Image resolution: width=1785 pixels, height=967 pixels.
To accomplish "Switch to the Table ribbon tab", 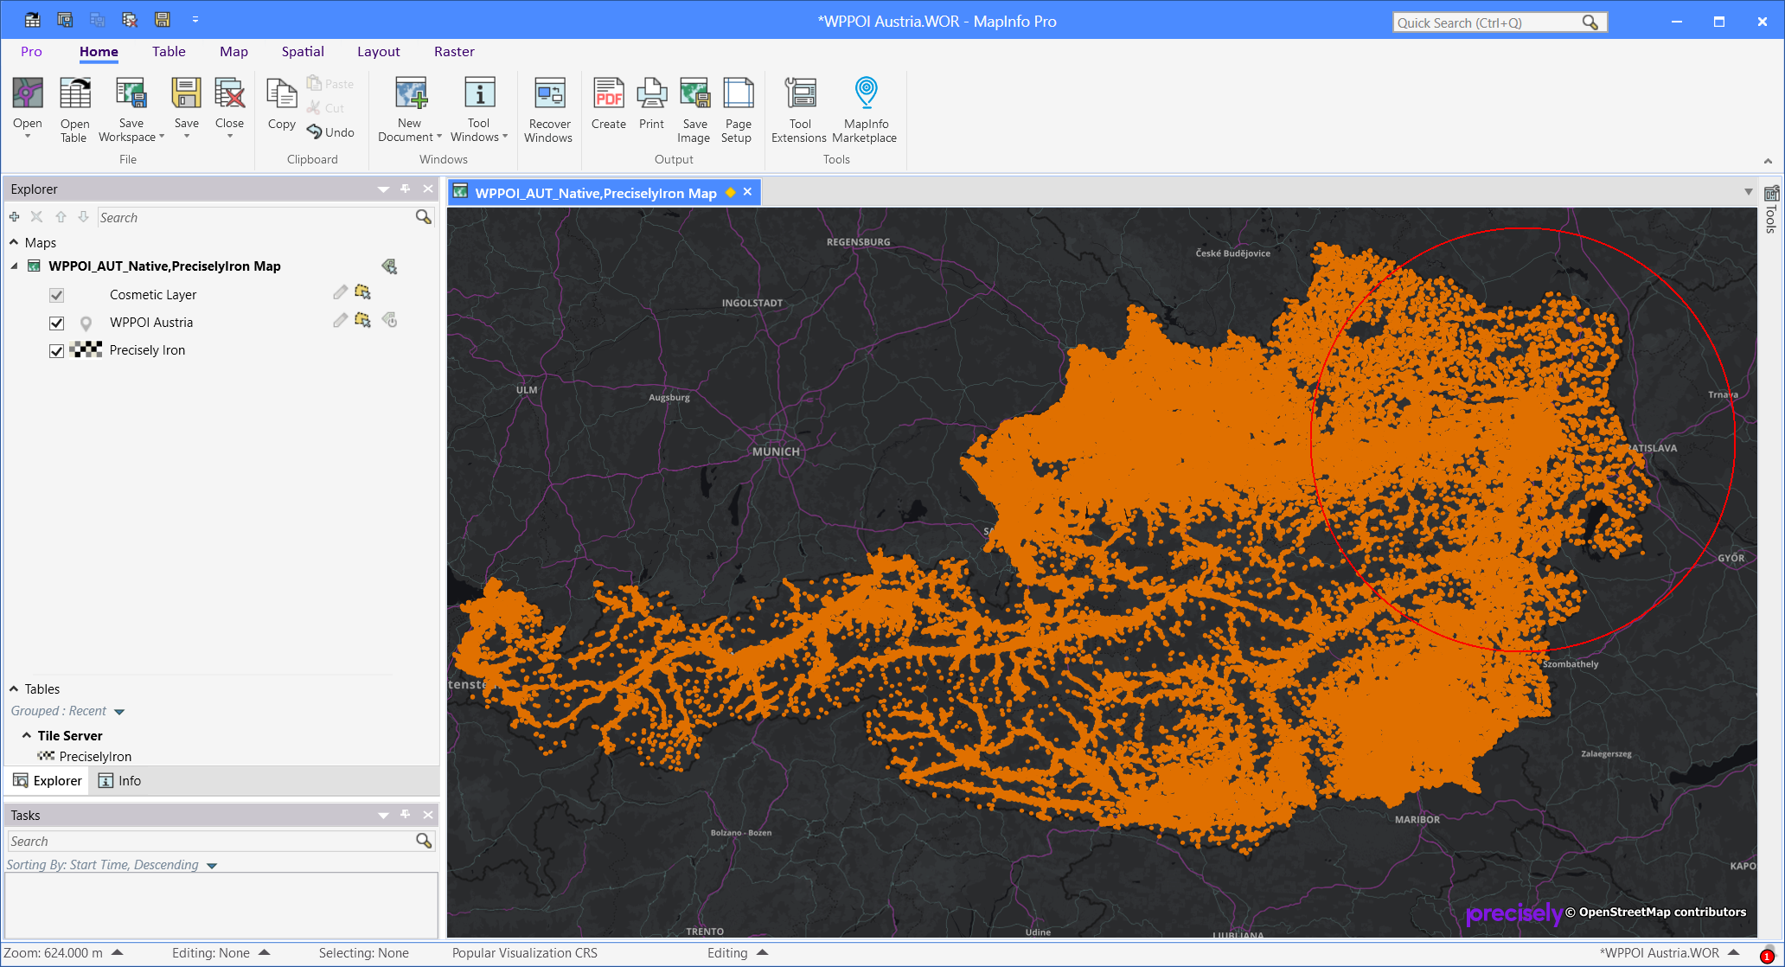I will (x=169, y=51).
